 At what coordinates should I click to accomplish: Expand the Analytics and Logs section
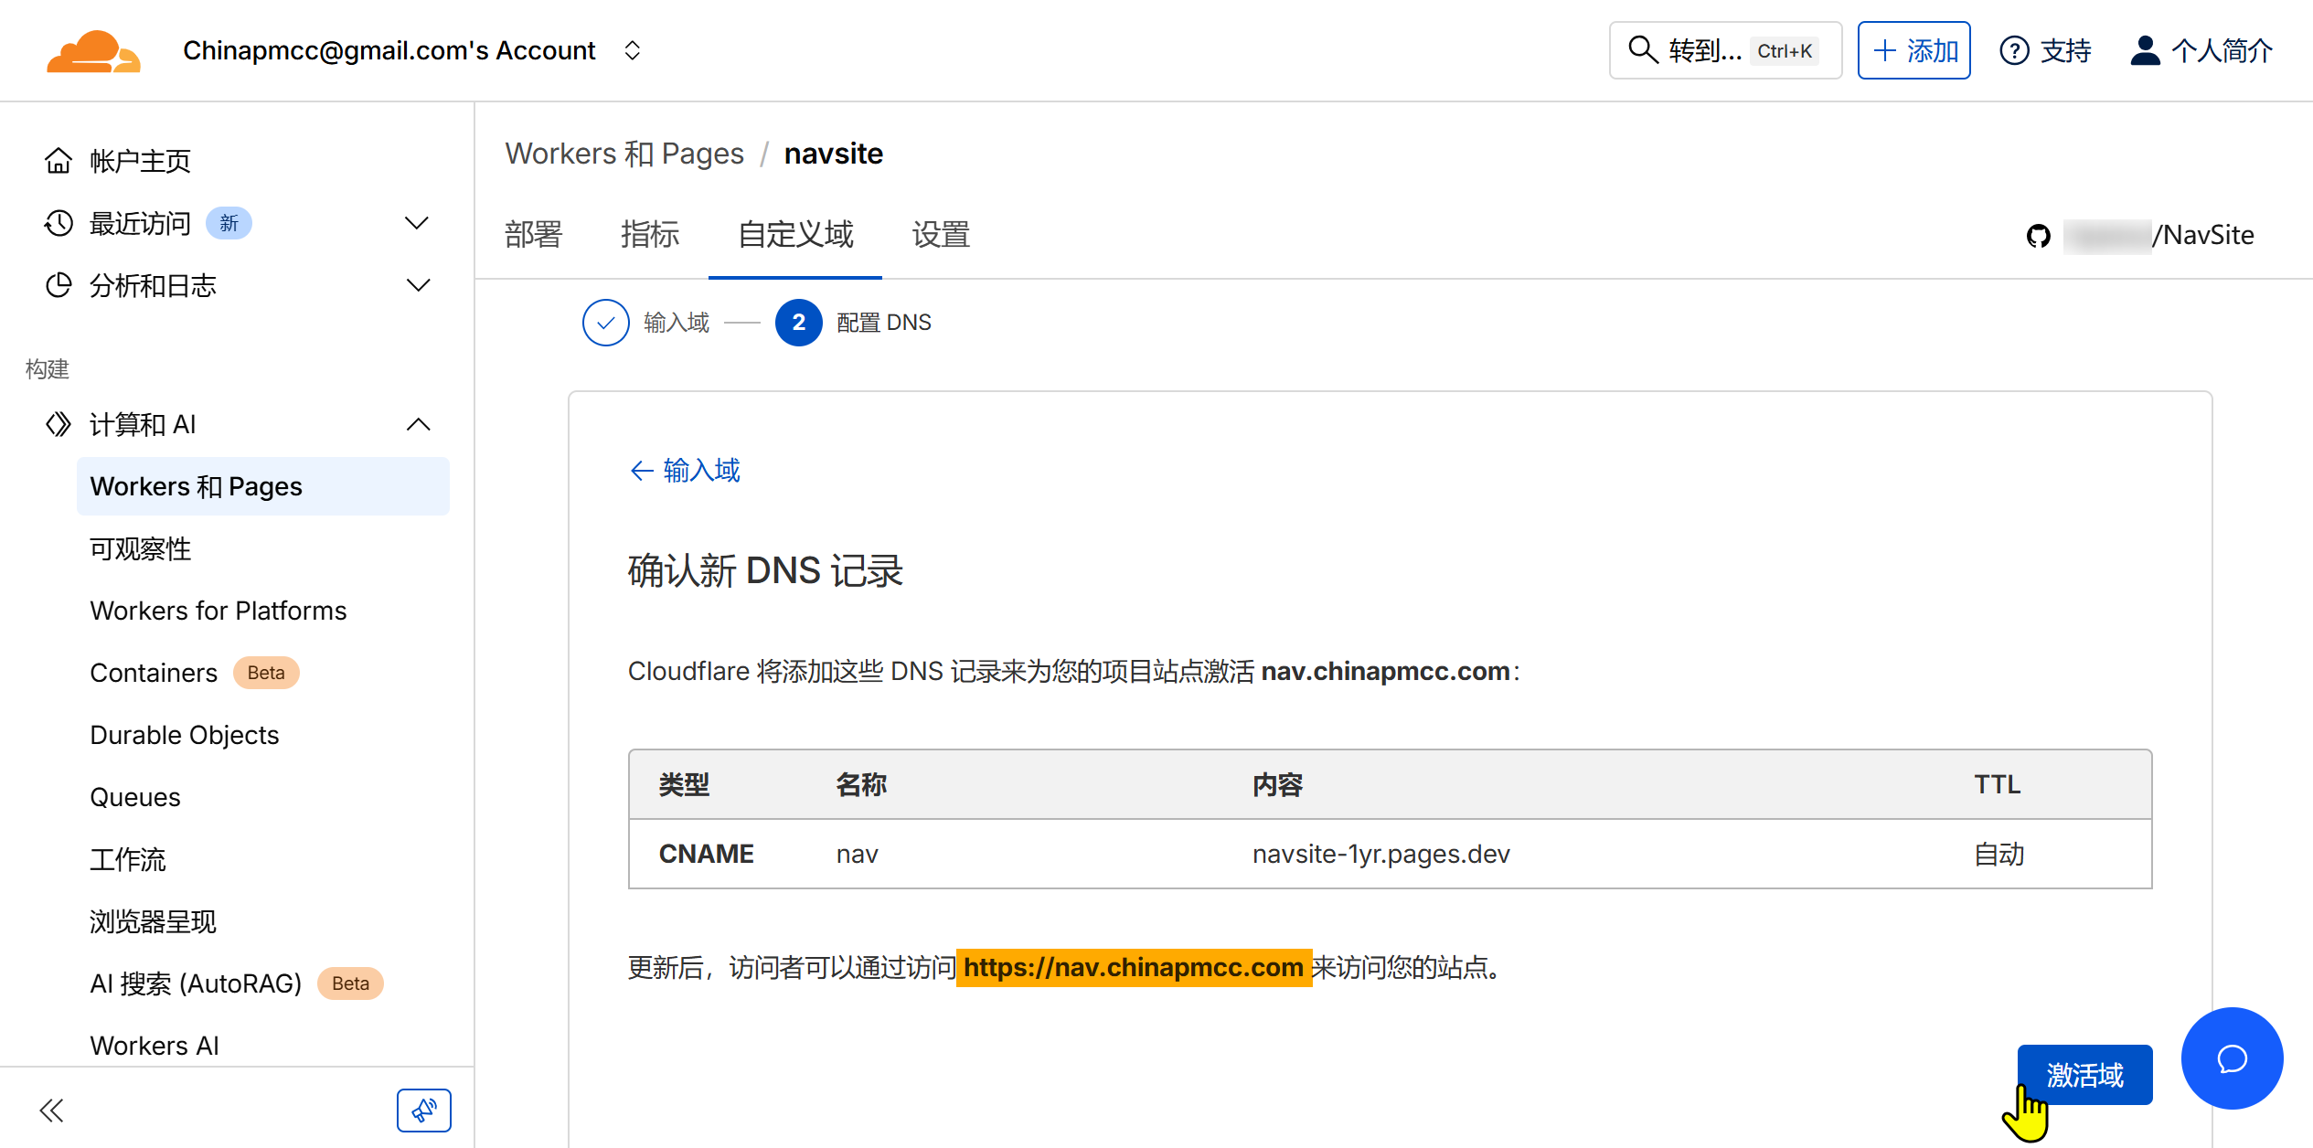[x=417, y=285]
